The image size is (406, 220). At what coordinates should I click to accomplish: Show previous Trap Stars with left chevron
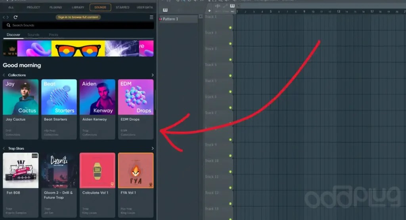pyautogui.click(x=4, y=149)
